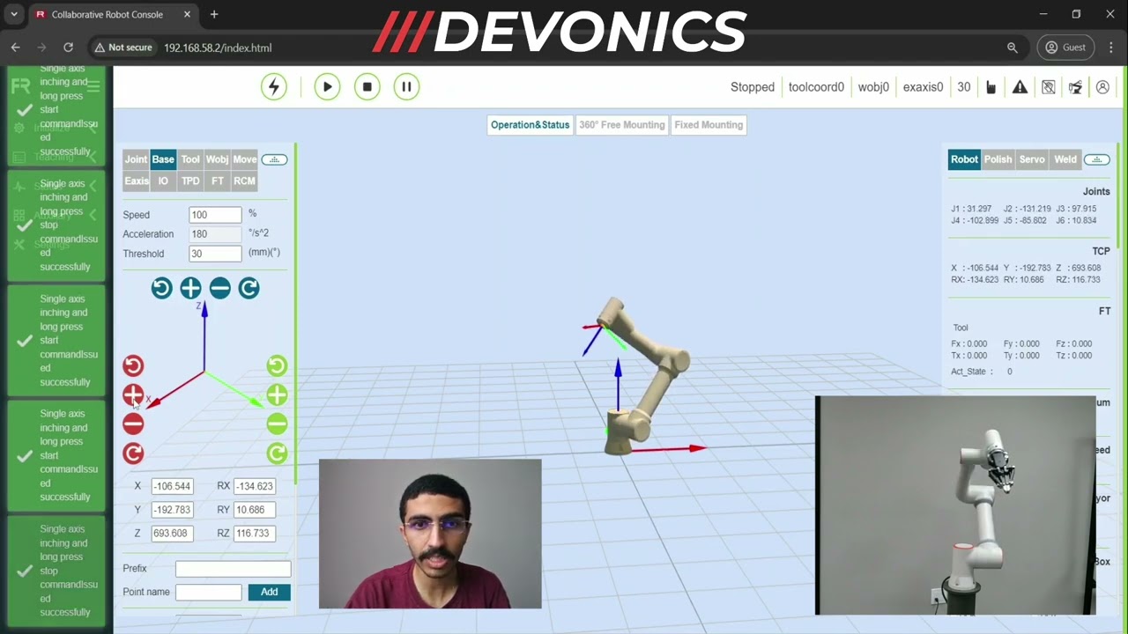Click wobj0 in status bar

tap(873, 87)
